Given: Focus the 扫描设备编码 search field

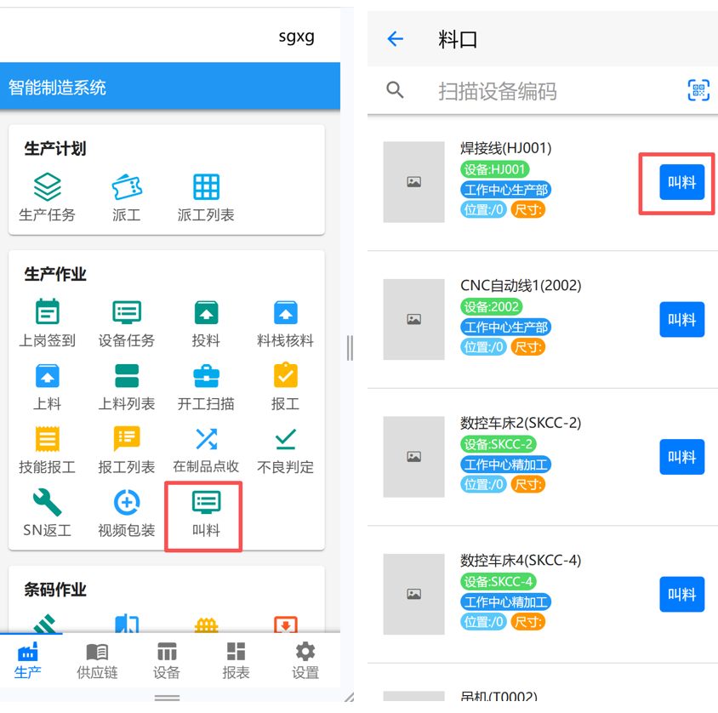Looking at the screenshot, I should click(x=544, y=91).
